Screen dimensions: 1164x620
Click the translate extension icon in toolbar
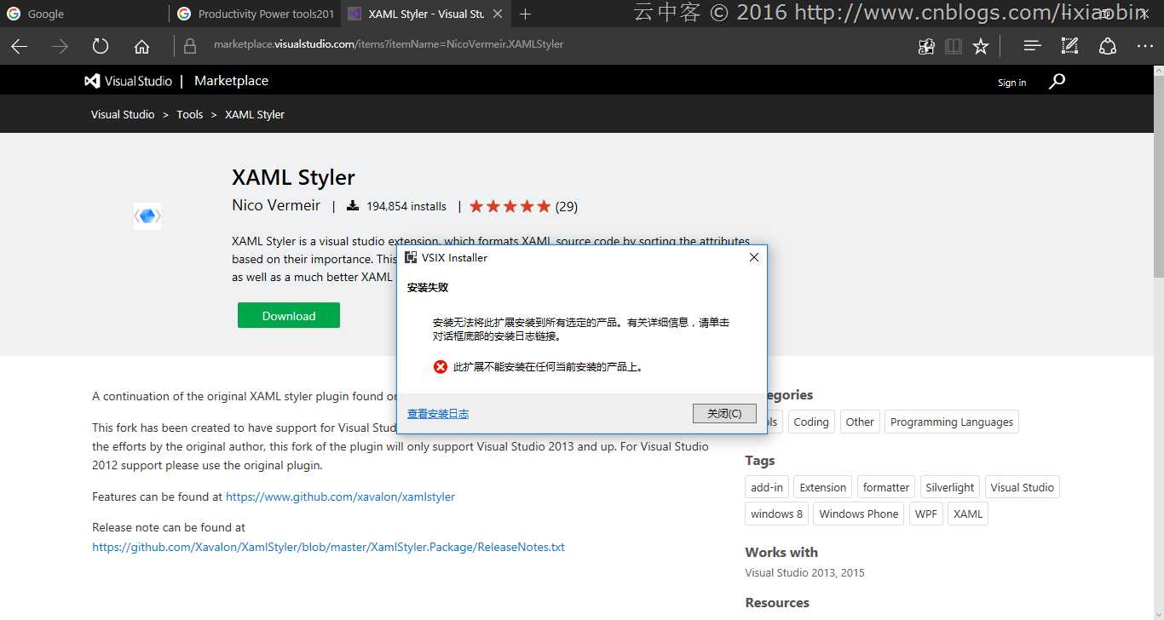click(x=926, y=47)
